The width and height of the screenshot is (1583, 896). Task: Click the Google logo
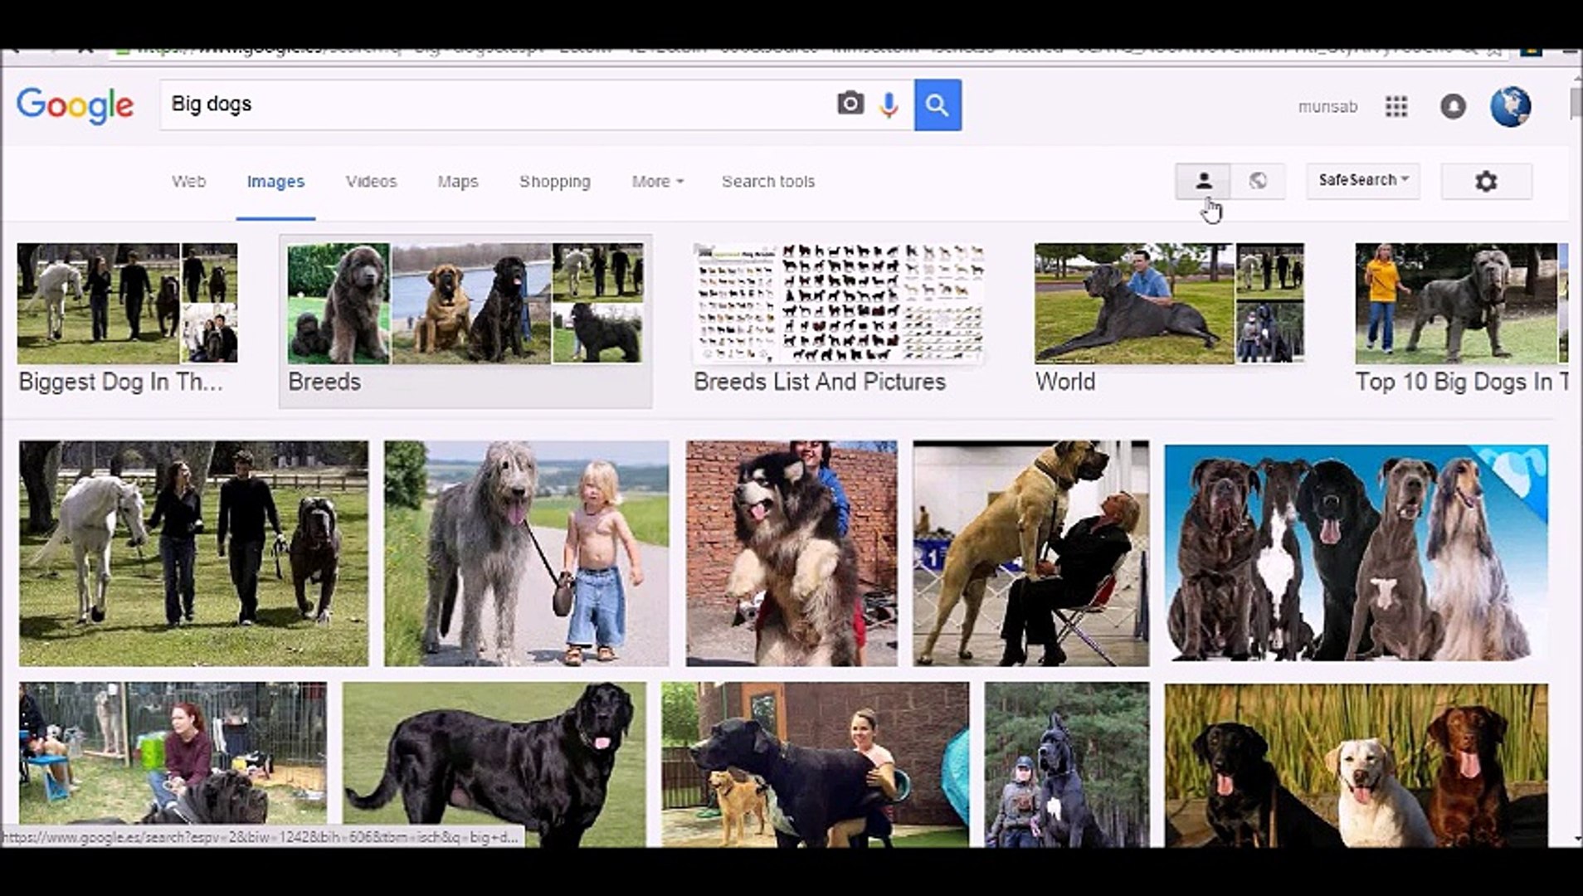pyautogui.click(x=75, y=105)
